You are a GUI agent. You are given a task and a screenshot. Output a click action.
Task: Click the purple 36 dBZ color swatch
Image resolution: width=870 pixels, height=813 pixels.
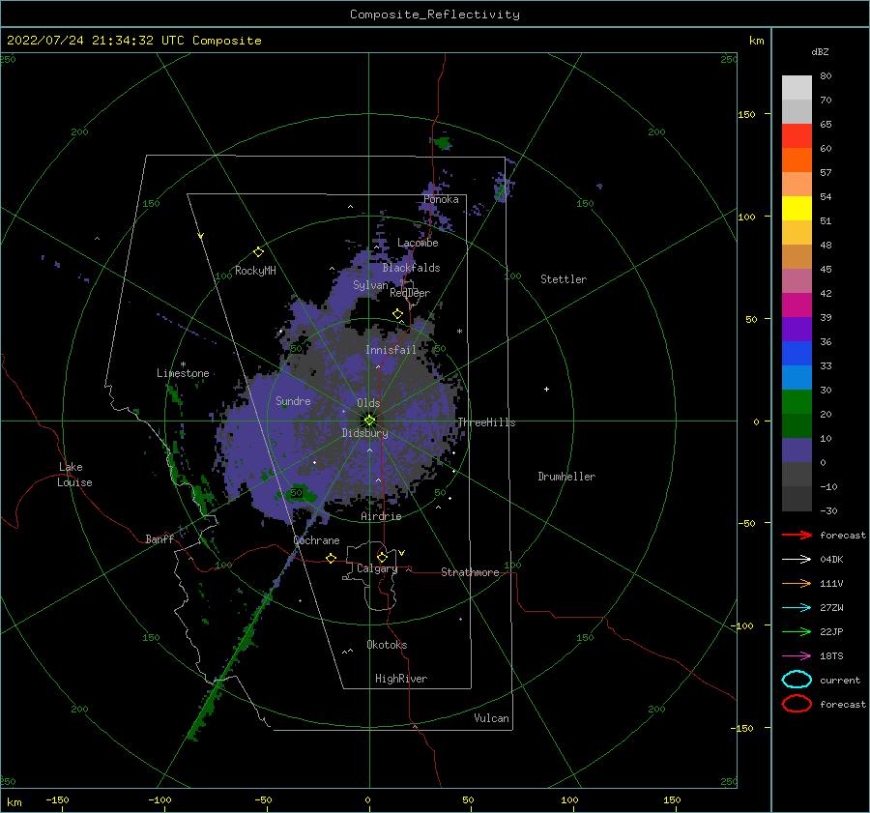pyautogui.click(x=797, y=329)
